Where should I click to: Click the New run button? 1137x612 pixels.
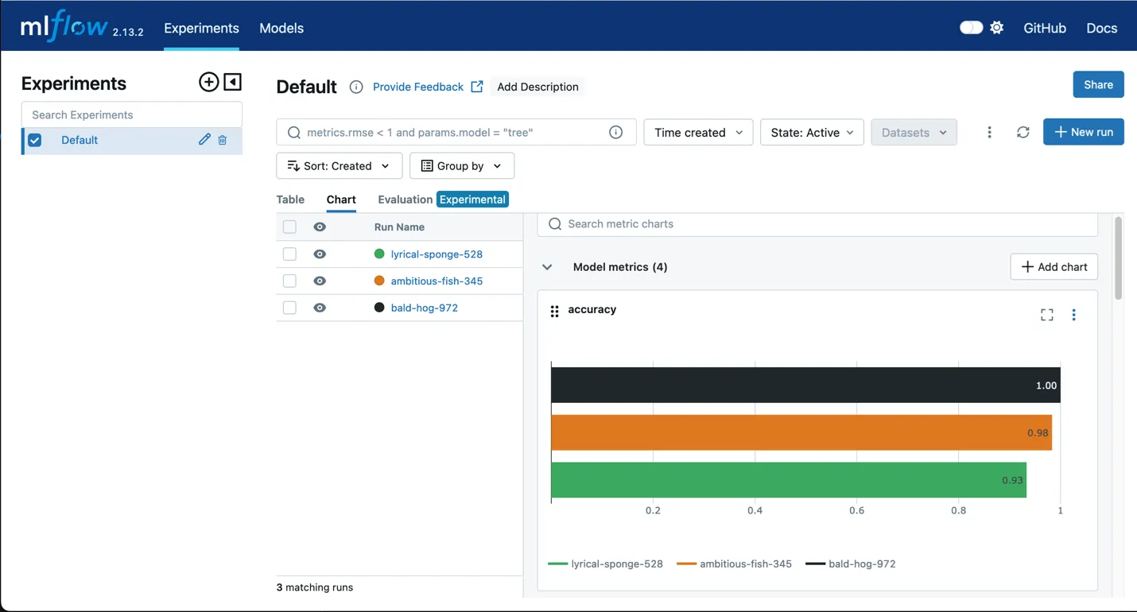(x=1083, y=132)
